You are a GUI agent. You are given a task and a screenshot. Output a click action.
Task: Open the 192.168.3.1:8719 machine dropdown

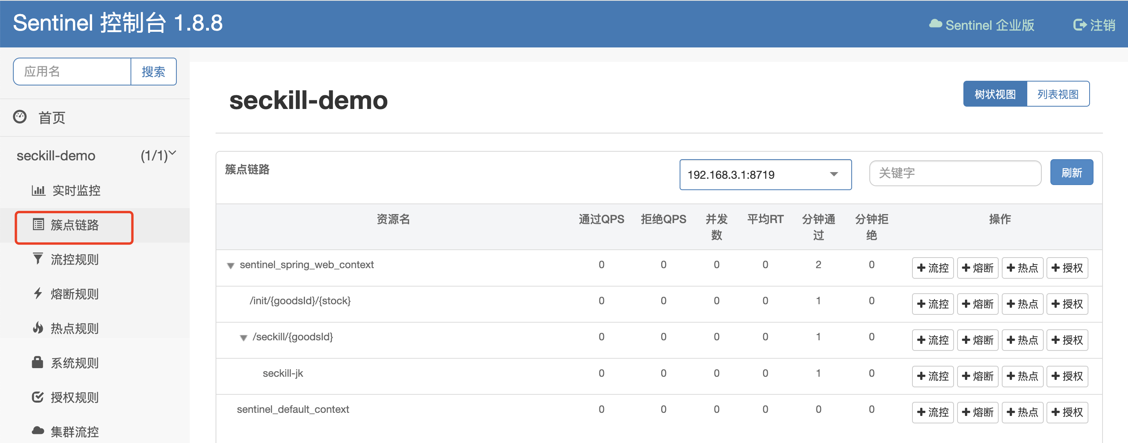(765, 174)
